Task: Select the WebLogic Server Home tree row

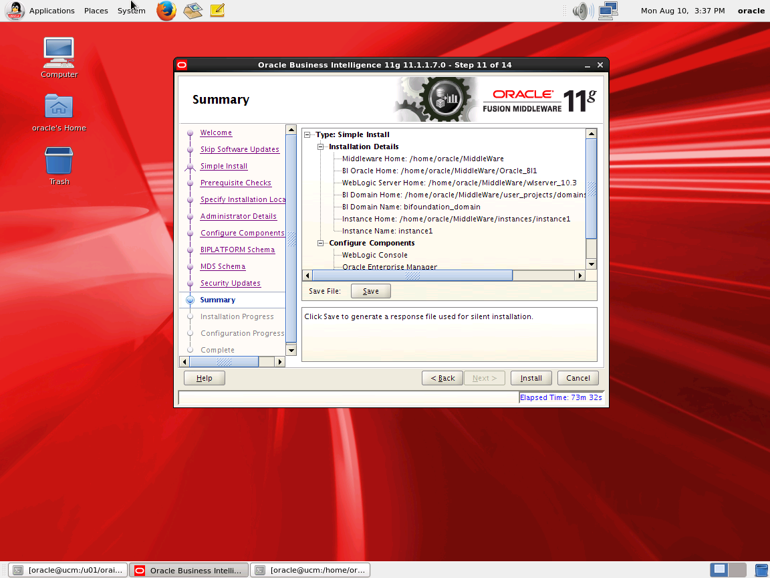Action: coord(459,183)
